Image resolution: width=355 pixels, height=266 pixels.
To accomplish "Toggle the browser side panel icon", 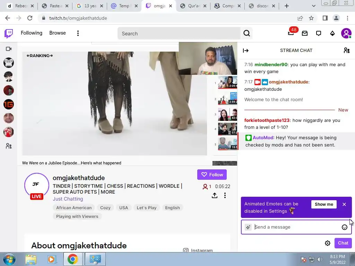I will pyautogui.click(x=325, y=18).
